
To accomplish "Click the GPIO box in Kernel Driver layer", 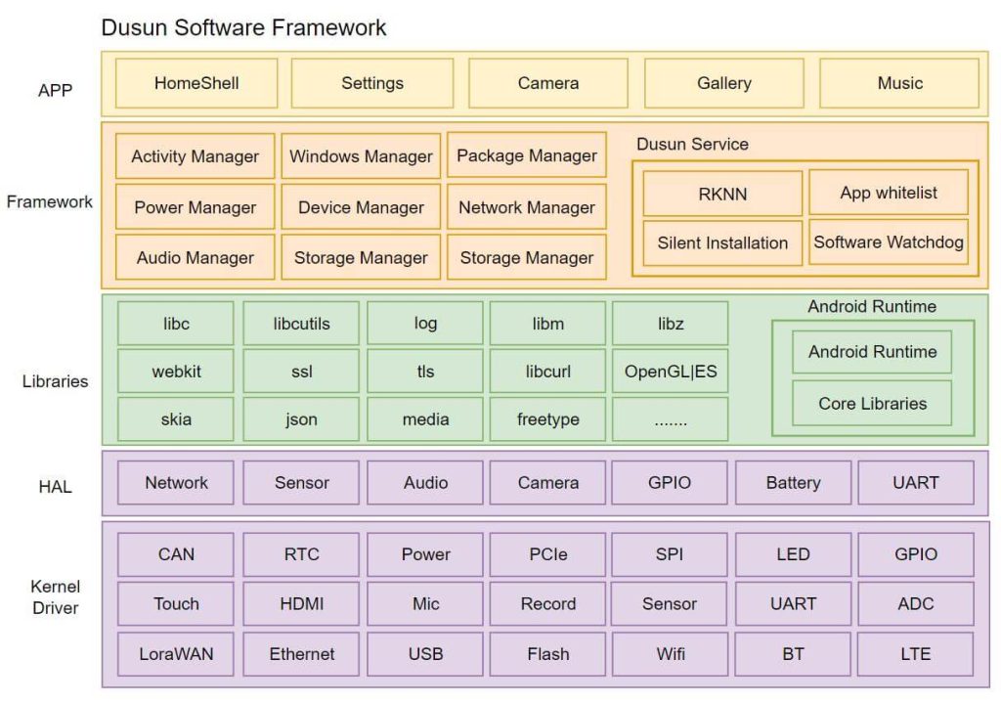I will point(915,554).
